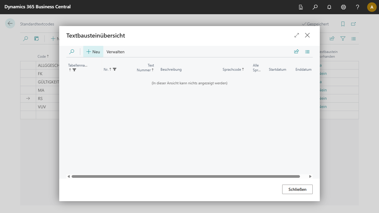Screen dimensions: 379x213
Task: Expand the dialog to full screen
Action: [297, 35]
